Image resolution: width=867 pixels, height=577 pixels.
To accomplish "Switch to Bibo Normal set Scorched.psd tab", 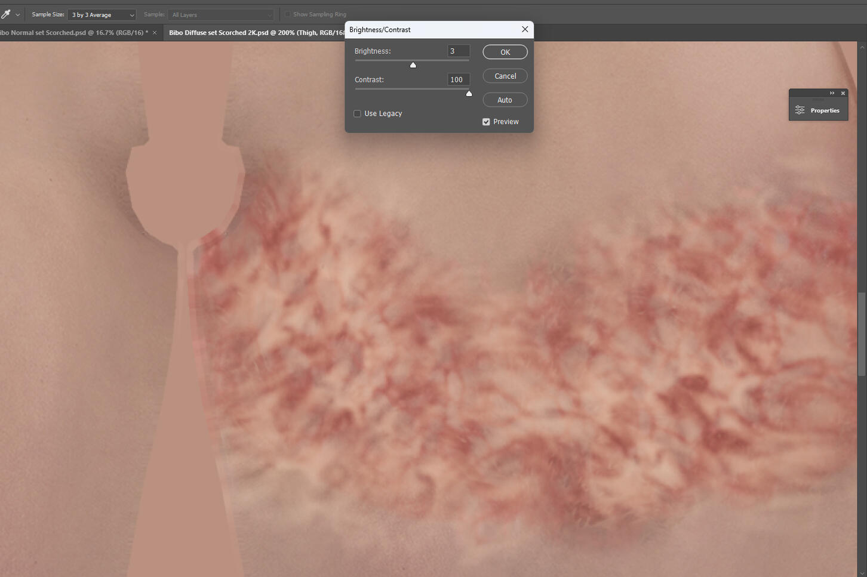I will [75, 33].
